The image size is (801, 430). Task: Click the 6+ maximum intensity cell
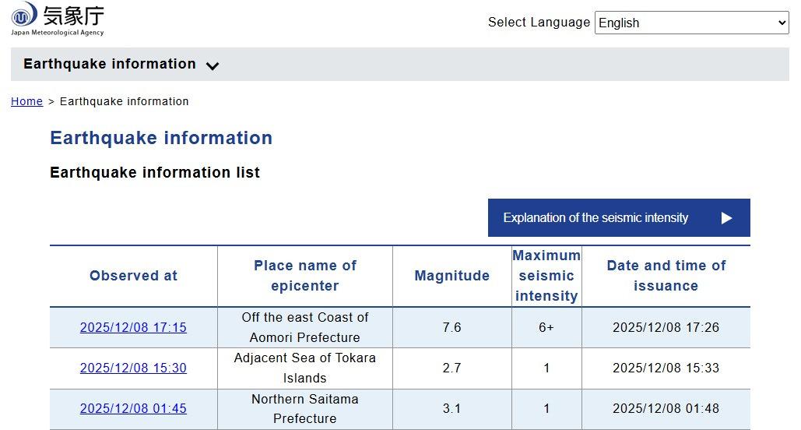click(546, 327)
